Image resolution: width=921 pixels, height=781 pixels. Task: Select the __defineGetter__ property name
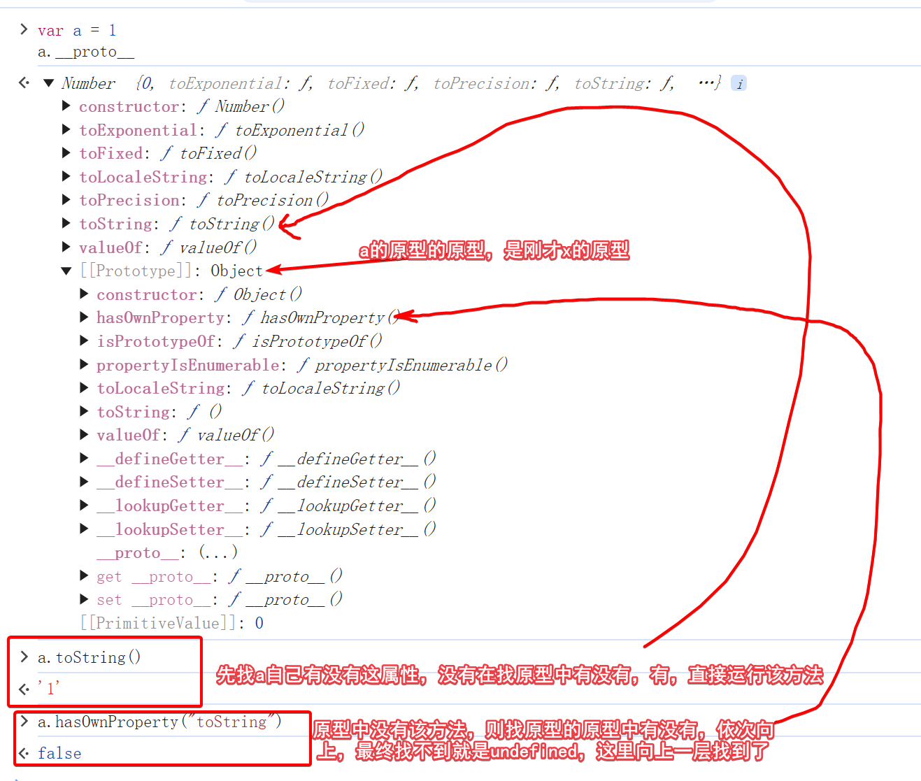[169, 459]
